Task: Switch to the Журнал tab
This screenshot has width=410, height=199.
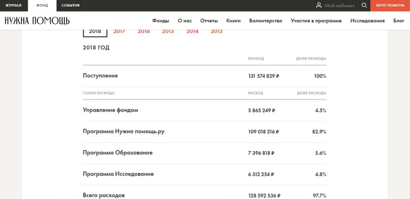Action: click(14, 5)
